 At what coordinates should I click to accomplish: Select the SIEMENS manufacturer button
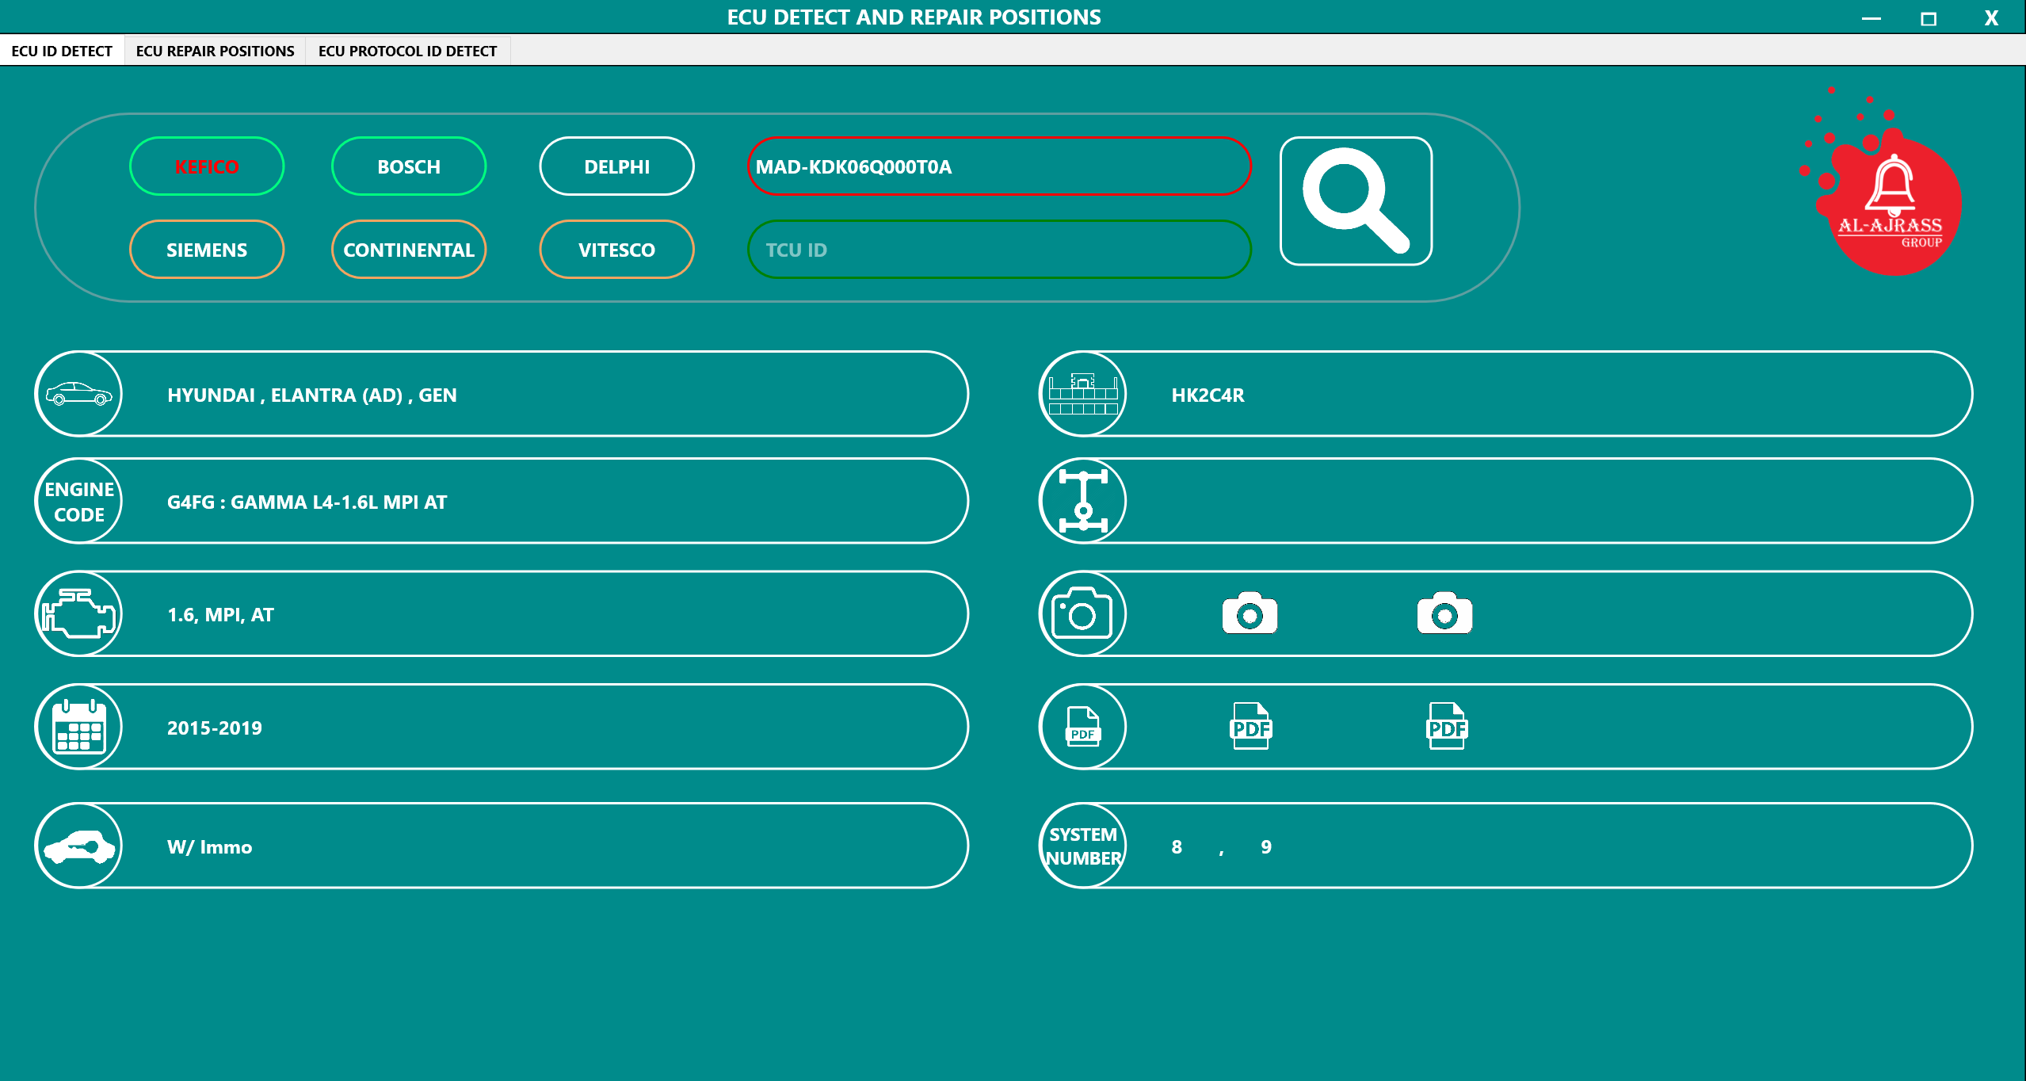click(207, 250)
